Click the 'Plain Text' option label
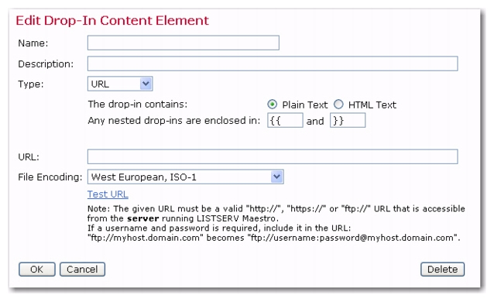 [304, 105]
